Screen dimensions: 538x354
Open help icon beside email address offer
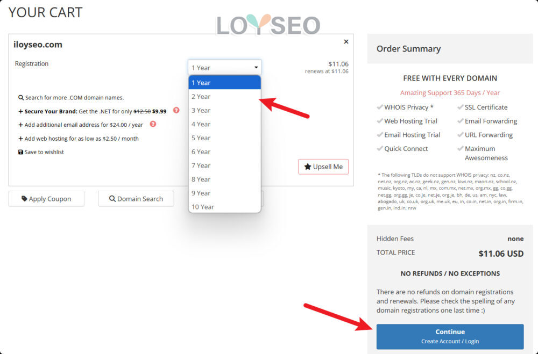click(153, 124)
